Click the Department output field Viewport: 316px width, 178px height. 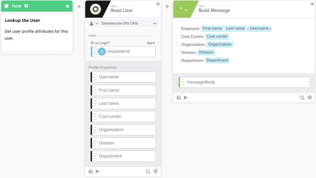click(123, 156)
